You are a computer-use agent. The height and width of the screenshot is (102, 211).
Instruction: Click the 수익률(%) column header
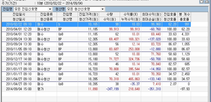[x=130, y=14]
